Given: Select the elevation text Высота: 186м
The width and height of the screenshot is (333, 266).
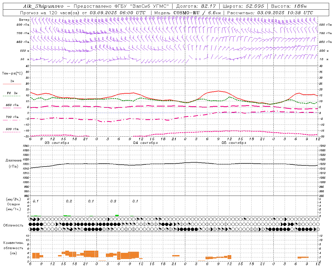Looking at the screenshot, I should pos(289,6).
